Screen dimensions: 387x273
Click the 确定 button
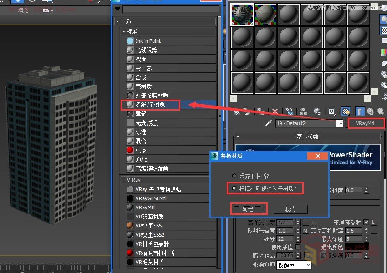pos(248,209)
